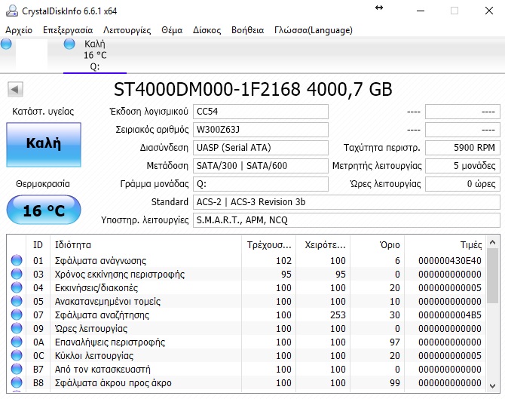The height and width of the screenshot is (399, 505).
Task: Click the 16 °C temperature button
Action: 44,210
